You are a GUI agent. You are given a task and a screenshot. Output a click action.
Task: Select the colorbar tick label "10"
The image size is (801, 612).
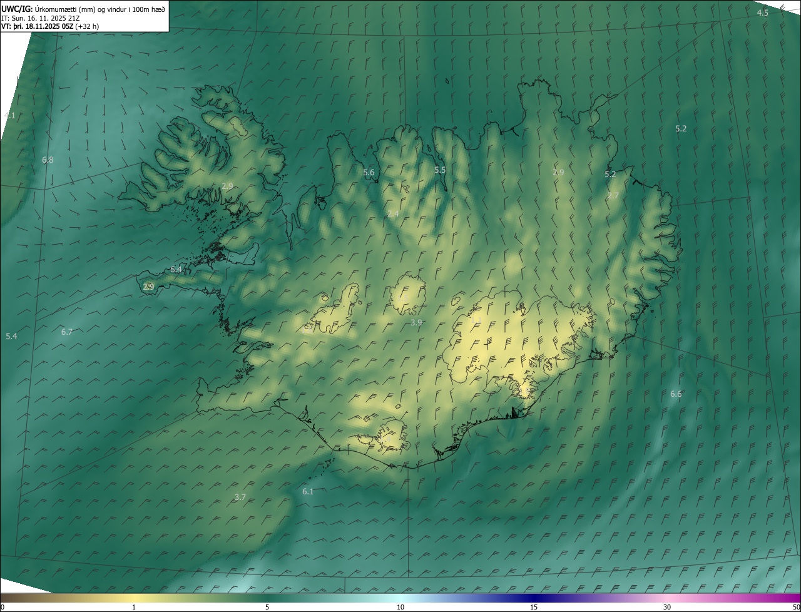click(x=400, y=607)
